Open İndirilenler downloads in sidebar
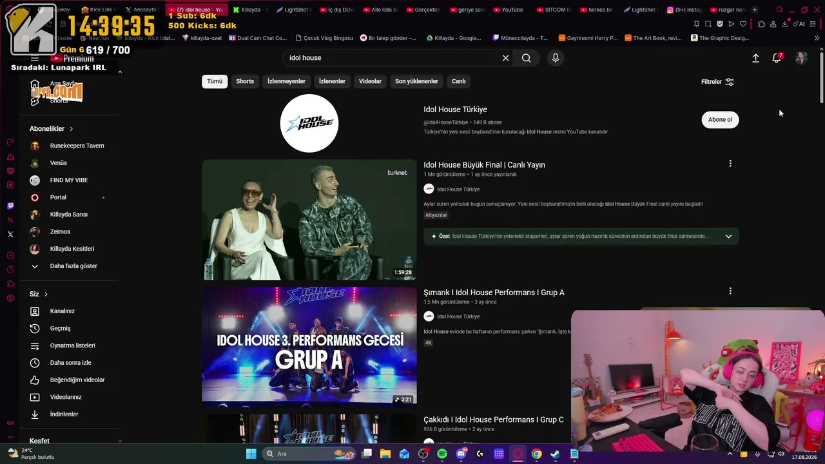Image resolution: width=825 pixels, height=464 pixels. click(68, 414)
